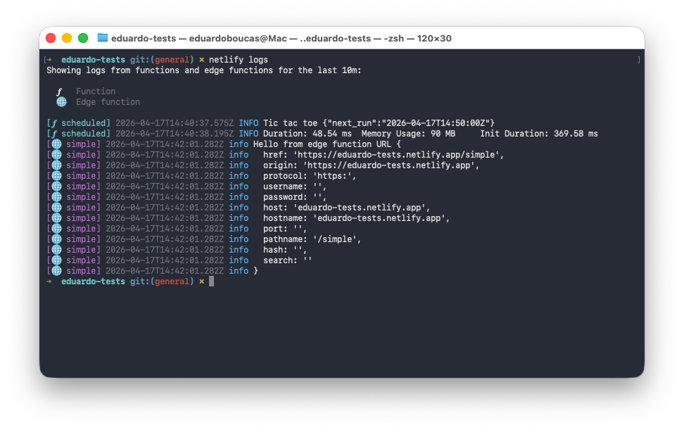Image resolution: width=684 pixels, height=430 pixels.
Task: Click 'Duration: 48.54 ms' text
Action: click(307, 134)
